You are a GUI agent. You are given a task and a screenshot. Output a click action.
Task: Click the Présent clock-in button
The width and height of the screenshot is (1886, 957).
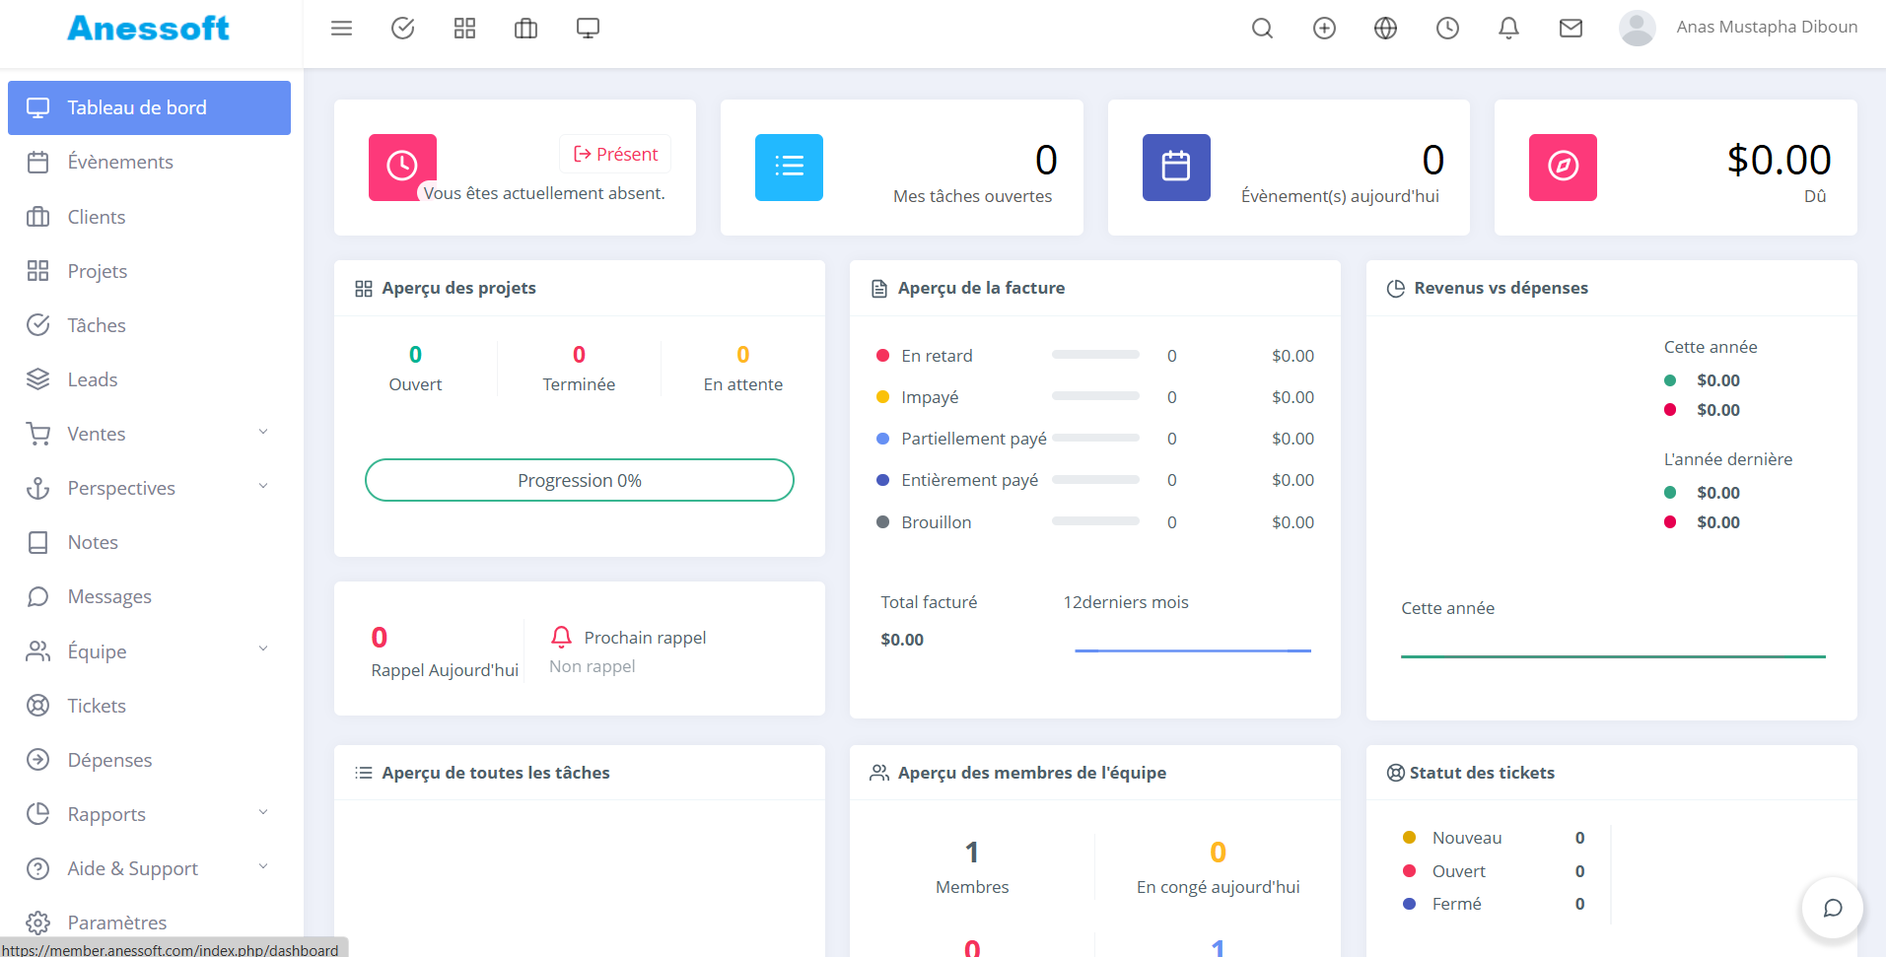(x=616, y=154)
